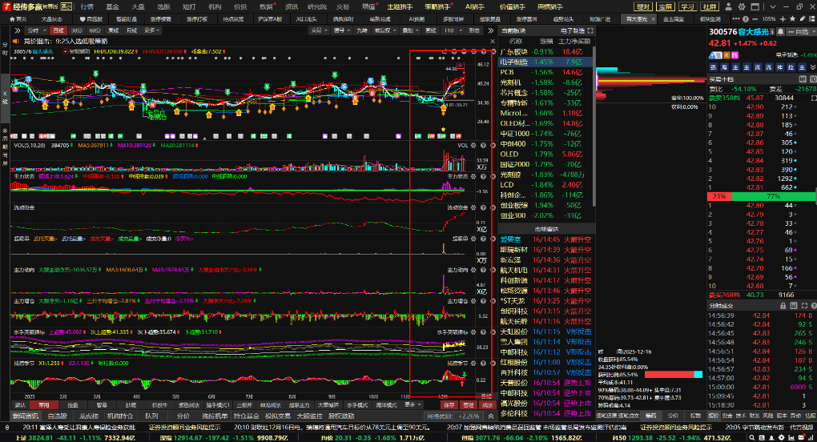The image size is (817, 442).
Task: Click the double-arrow expand icon after 形态
Action: pos(489,30)
